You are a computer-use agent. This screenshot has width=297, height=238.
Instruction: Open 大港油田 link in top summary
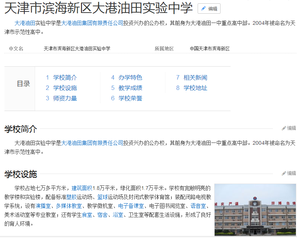tap(25, 23)
